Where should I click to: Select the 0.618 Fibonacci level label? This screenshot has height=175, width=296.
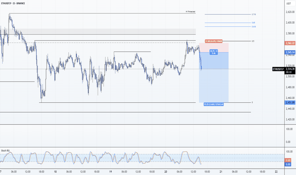tap(253, 27)
